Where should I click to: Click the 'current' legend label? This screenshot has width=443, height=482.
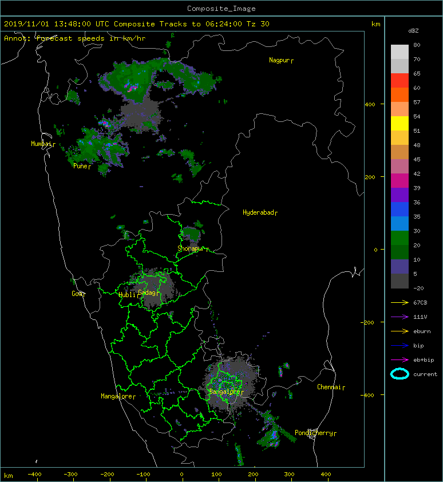click(425, 374)
